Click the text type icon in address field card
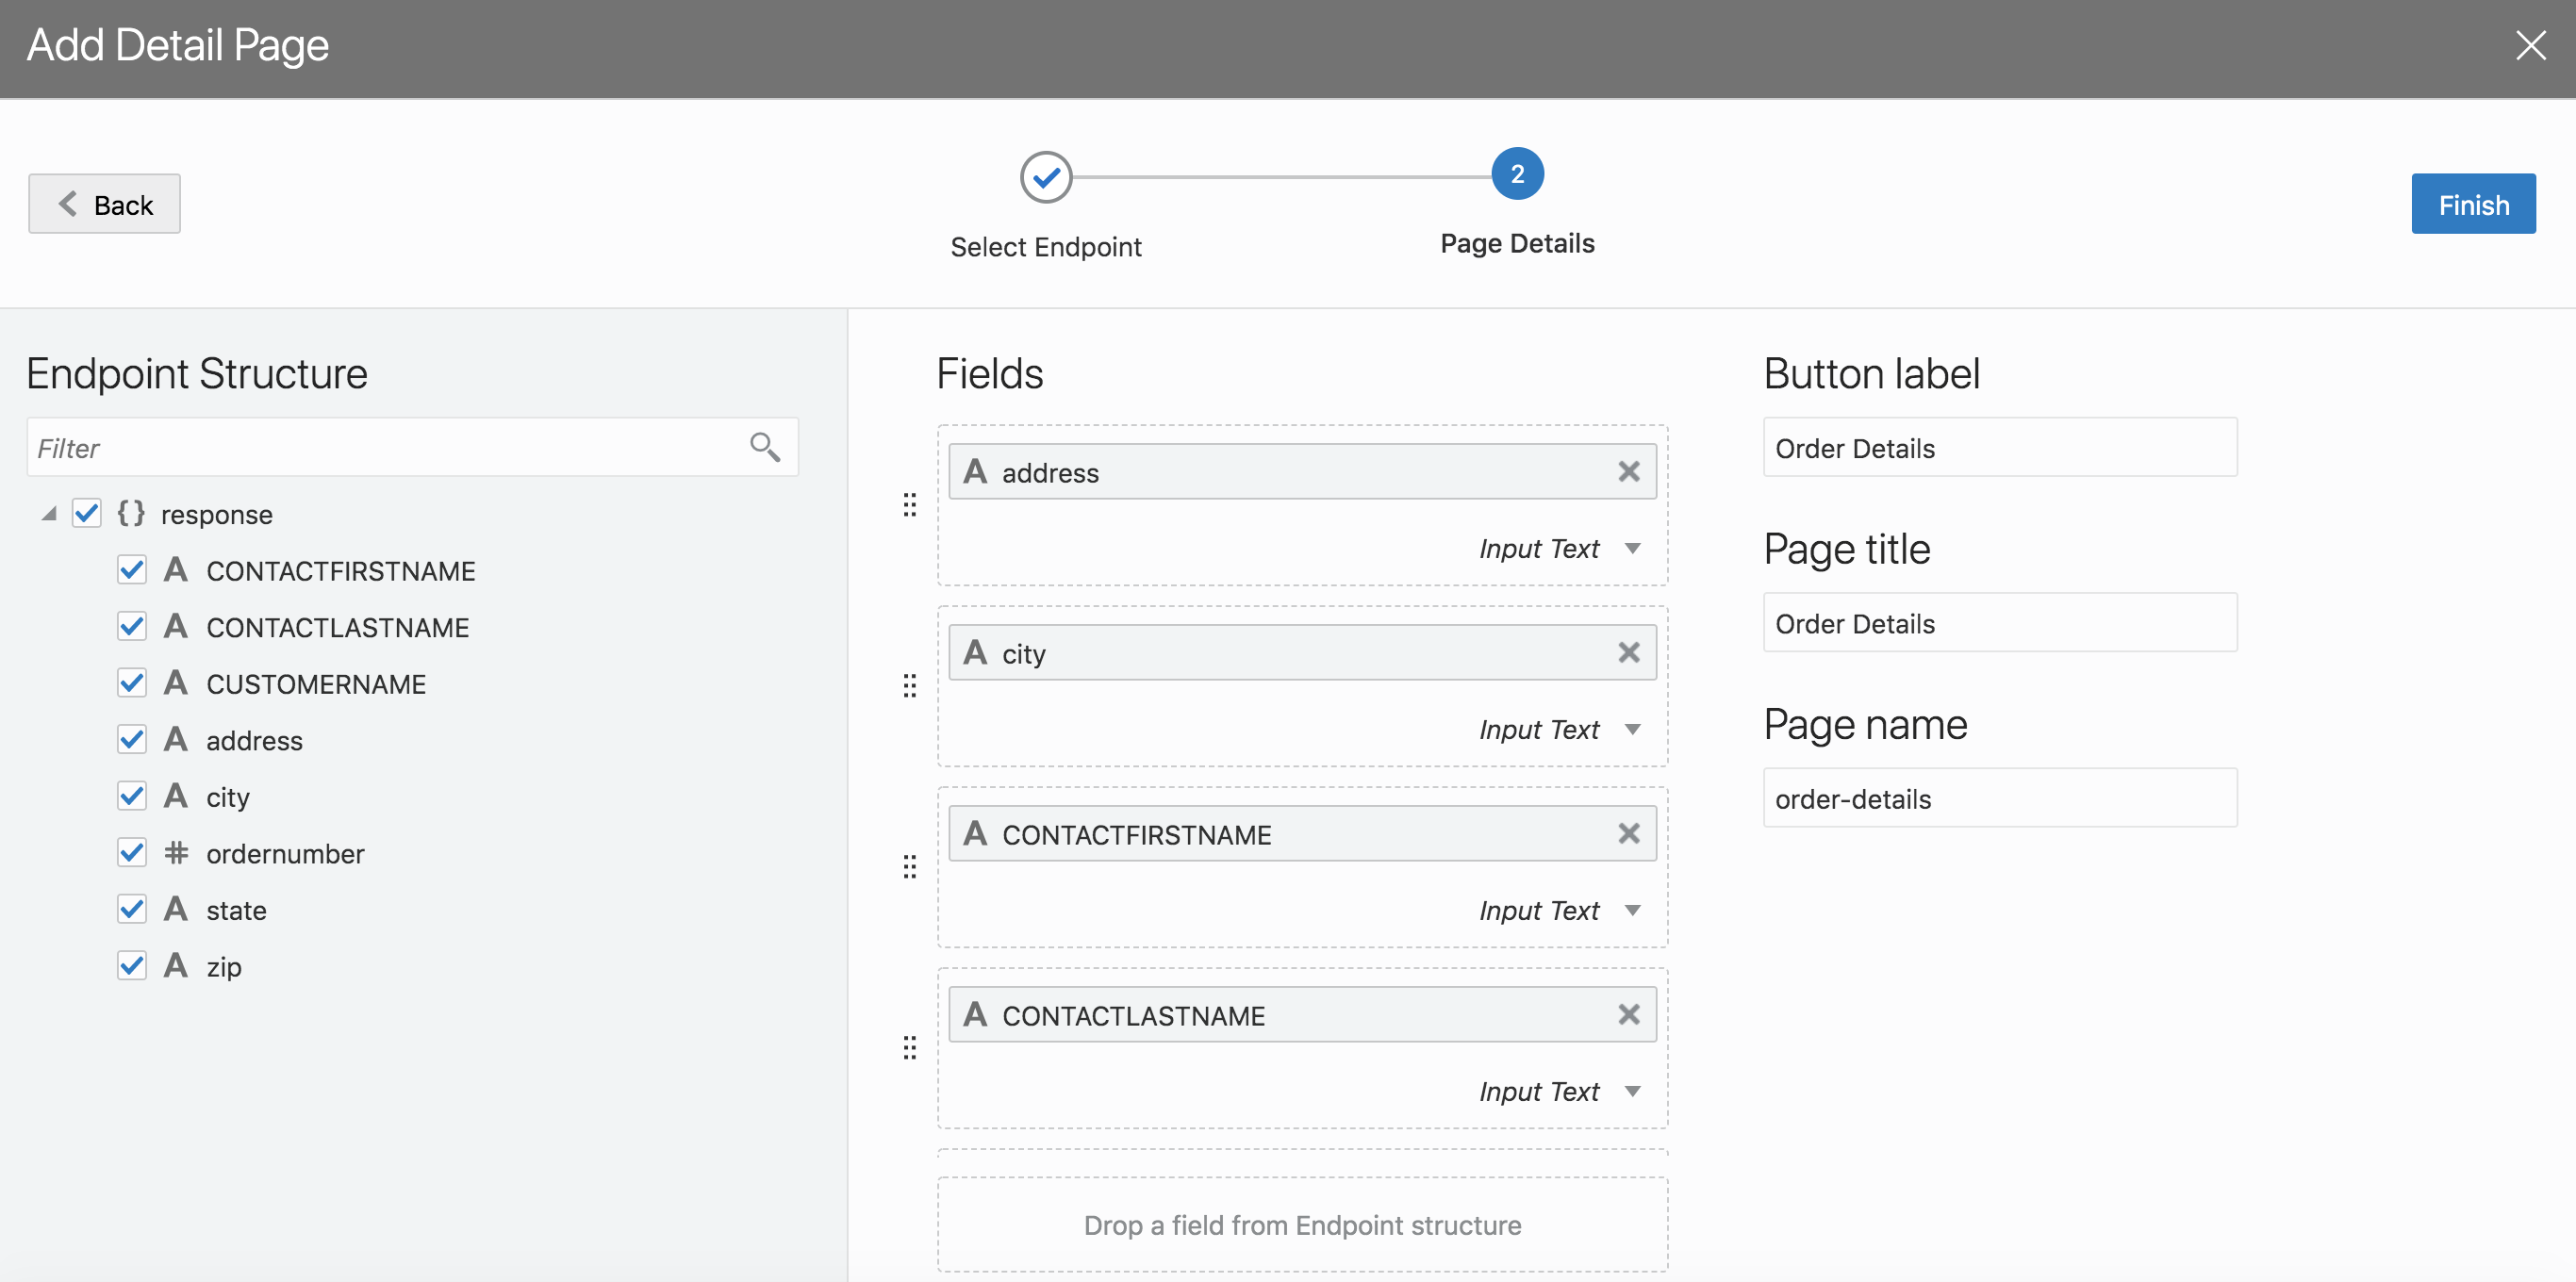Viewport: 2576px width, 1282px height. click(975, 471)
